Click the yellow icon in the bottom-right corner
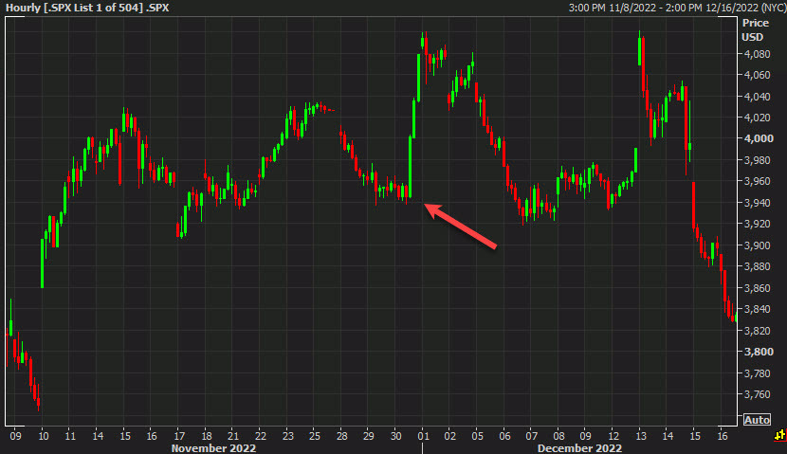 (x=778, y=435)
